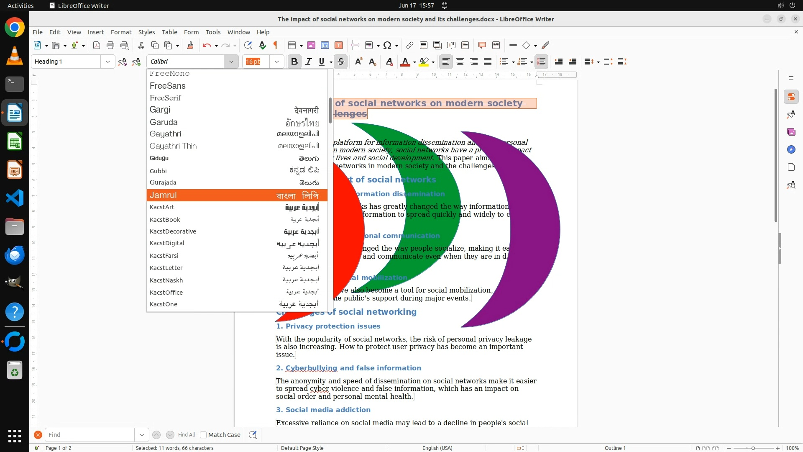
Task: Open the Format menu
Action: click(121, 32)
